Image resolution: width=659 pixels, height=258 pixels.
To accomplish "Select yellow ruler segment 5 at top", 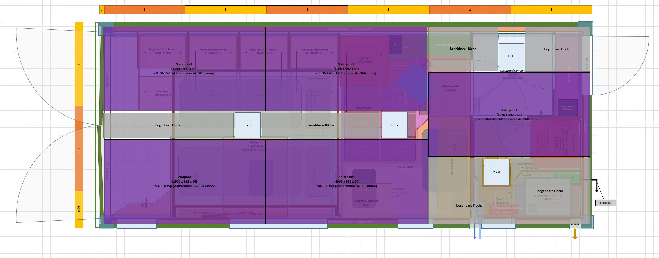I will tap(226, 10).
